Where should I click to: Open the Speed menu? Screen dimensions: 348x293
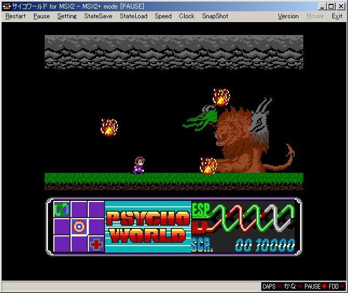(163, 16)
